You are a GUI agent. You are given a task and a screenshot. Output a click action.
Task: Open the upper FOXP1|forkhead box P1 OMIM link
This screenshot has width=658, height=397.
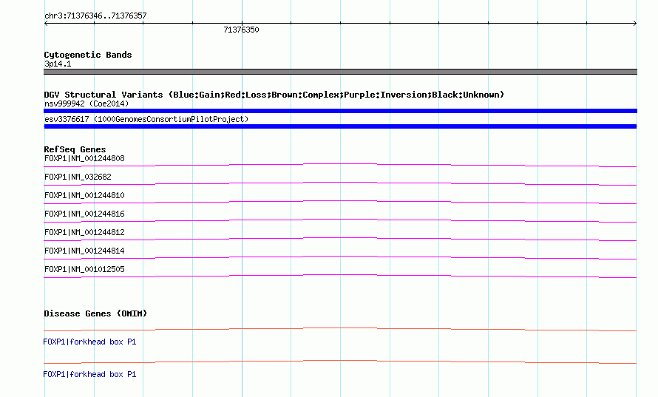(x=89, y=342)
